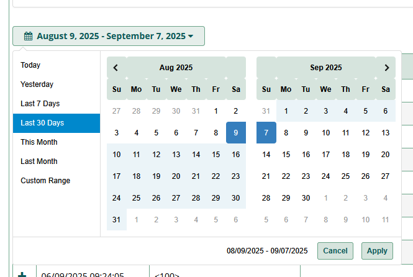Open the date range dropdown caret
Screen dimensions: 413x277
(x=191, y=36)
